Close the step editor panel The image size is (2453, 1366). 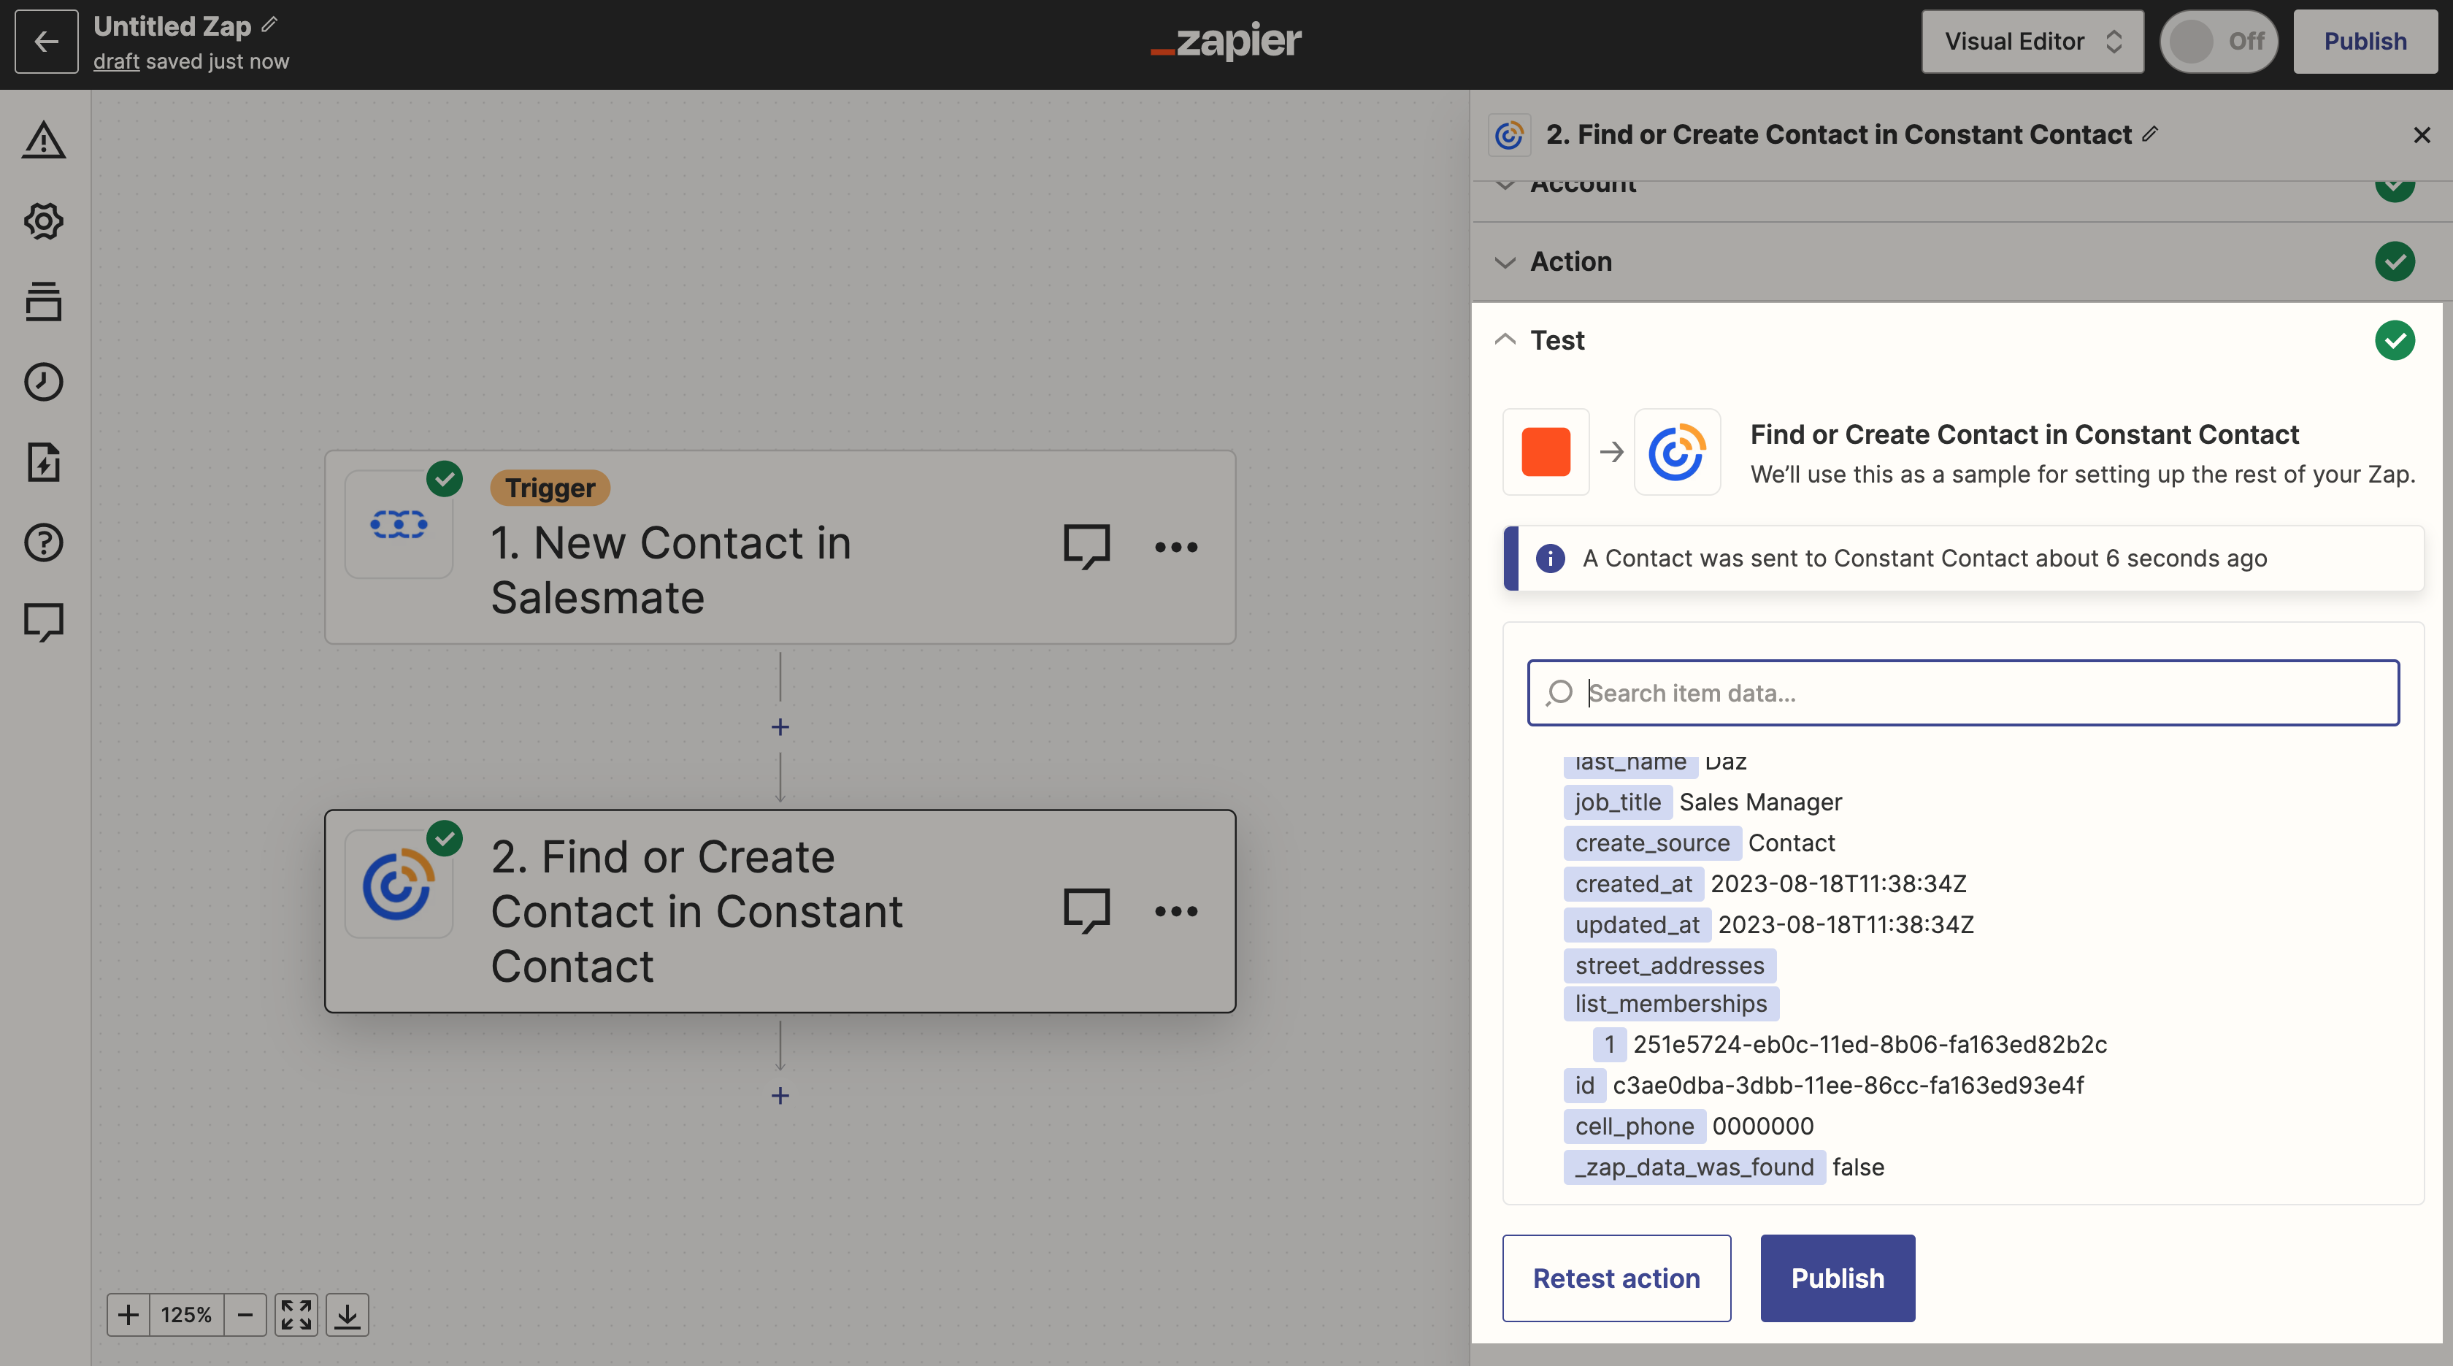(x=2422, y=135)
